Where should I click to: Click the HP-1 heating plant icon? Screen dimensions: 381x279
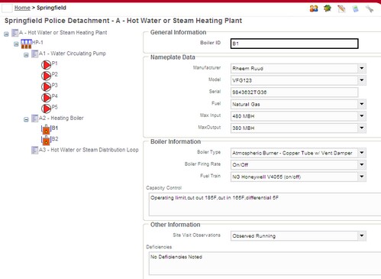(26, 44)
